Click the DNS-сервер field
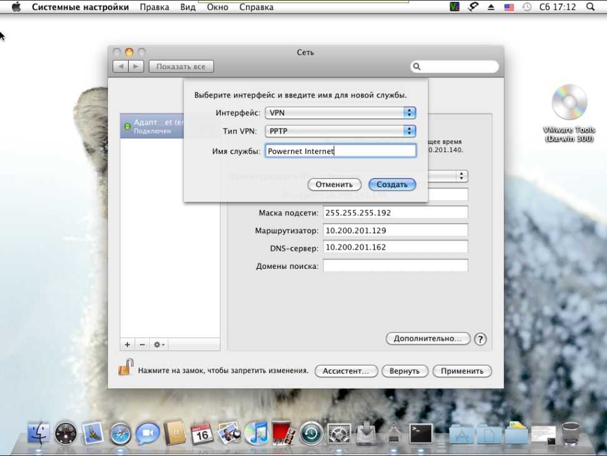Viewport: 607px width, 456px height. click(x=395, y=247)
